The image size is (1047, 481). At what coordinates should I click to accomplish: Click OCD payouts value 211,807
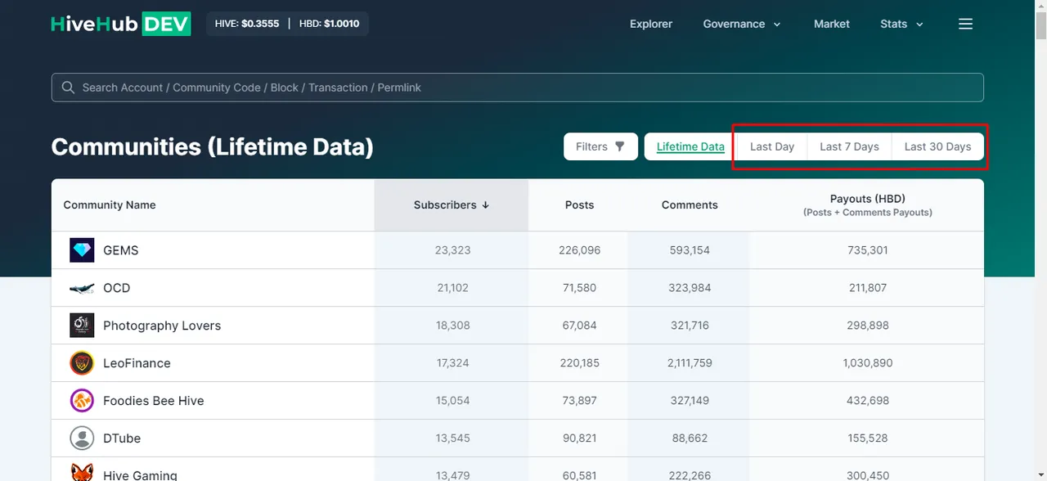868,288
